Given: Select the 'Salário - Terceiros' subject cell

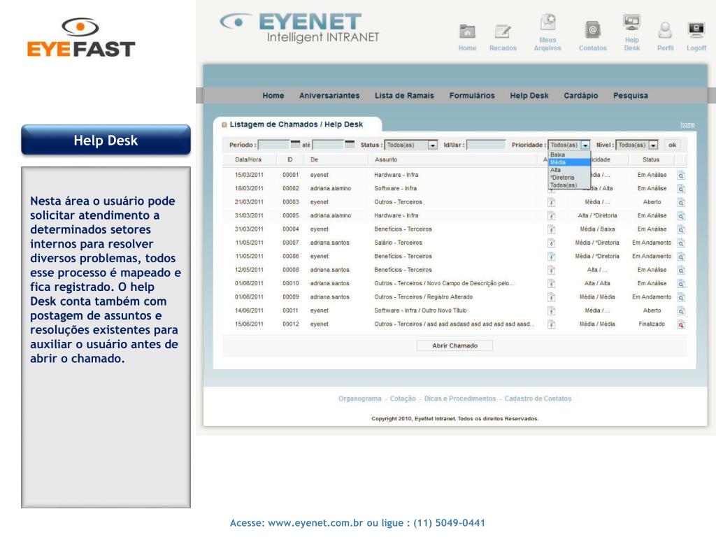Looking at the screenshot, I should 398,243.
